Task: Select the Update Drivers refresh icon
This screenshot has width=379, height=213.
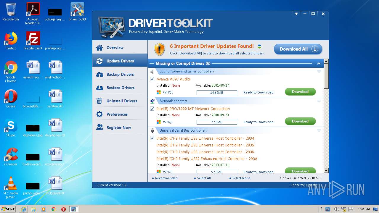Action: 99,61
